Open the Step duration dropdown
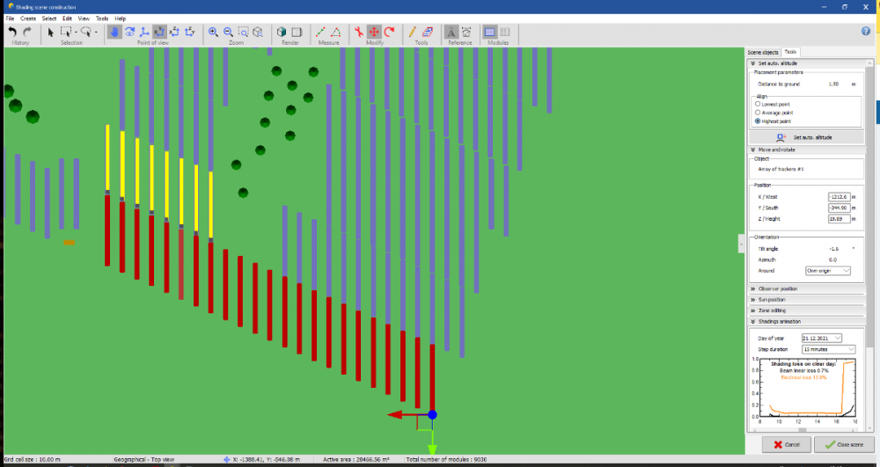880x467 pixels. point(828,349)
